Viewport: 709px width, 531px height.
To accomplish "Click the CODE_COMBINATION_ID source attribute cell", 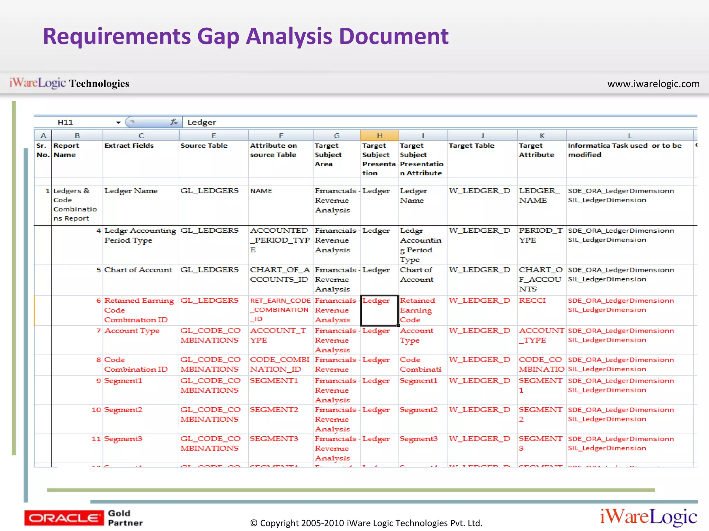I will [x=281, y=365].
